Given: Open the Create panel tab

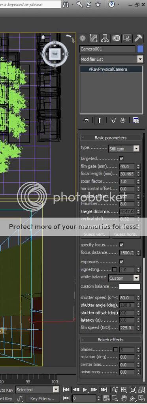Looking at the screenshot, I should point(83,38).
